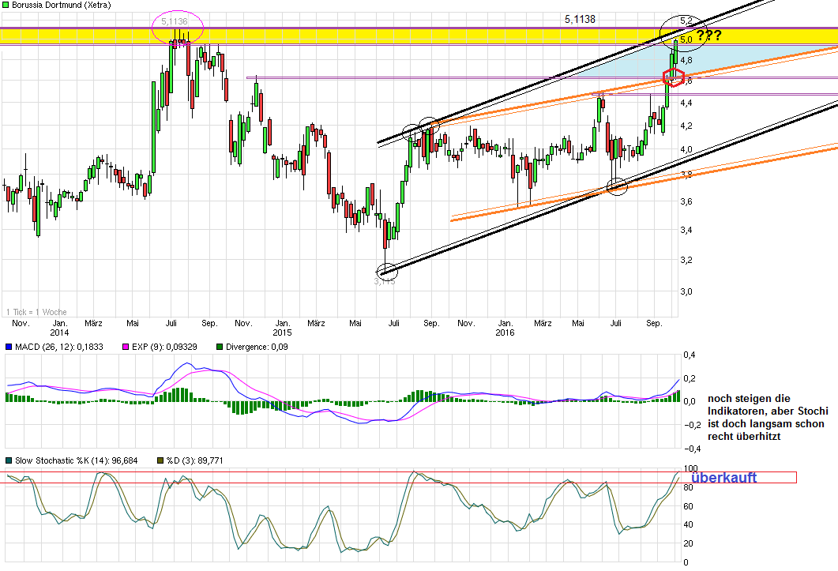Click 'Slow Stochastic %K (14): 96,684' label
Image resolution: width=838 pixels, height=571 pixels.
point(76,460)
